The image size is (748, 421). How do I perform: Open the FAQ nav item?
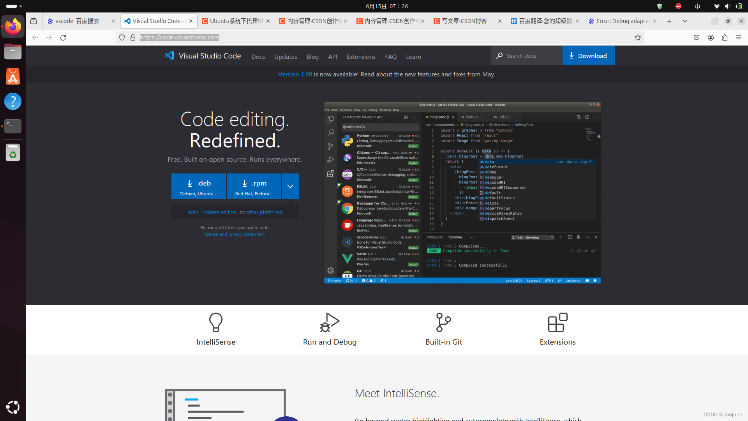click(x=391, y=57)
